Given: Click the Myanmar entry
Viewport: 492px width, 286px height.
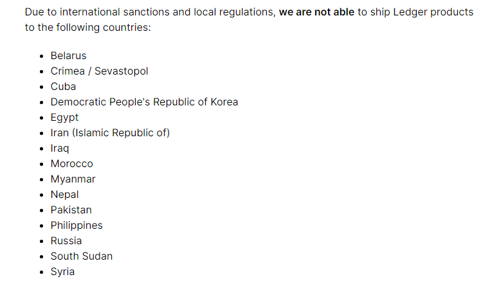Looking at the screenshot, I should (x=73, y=179).
